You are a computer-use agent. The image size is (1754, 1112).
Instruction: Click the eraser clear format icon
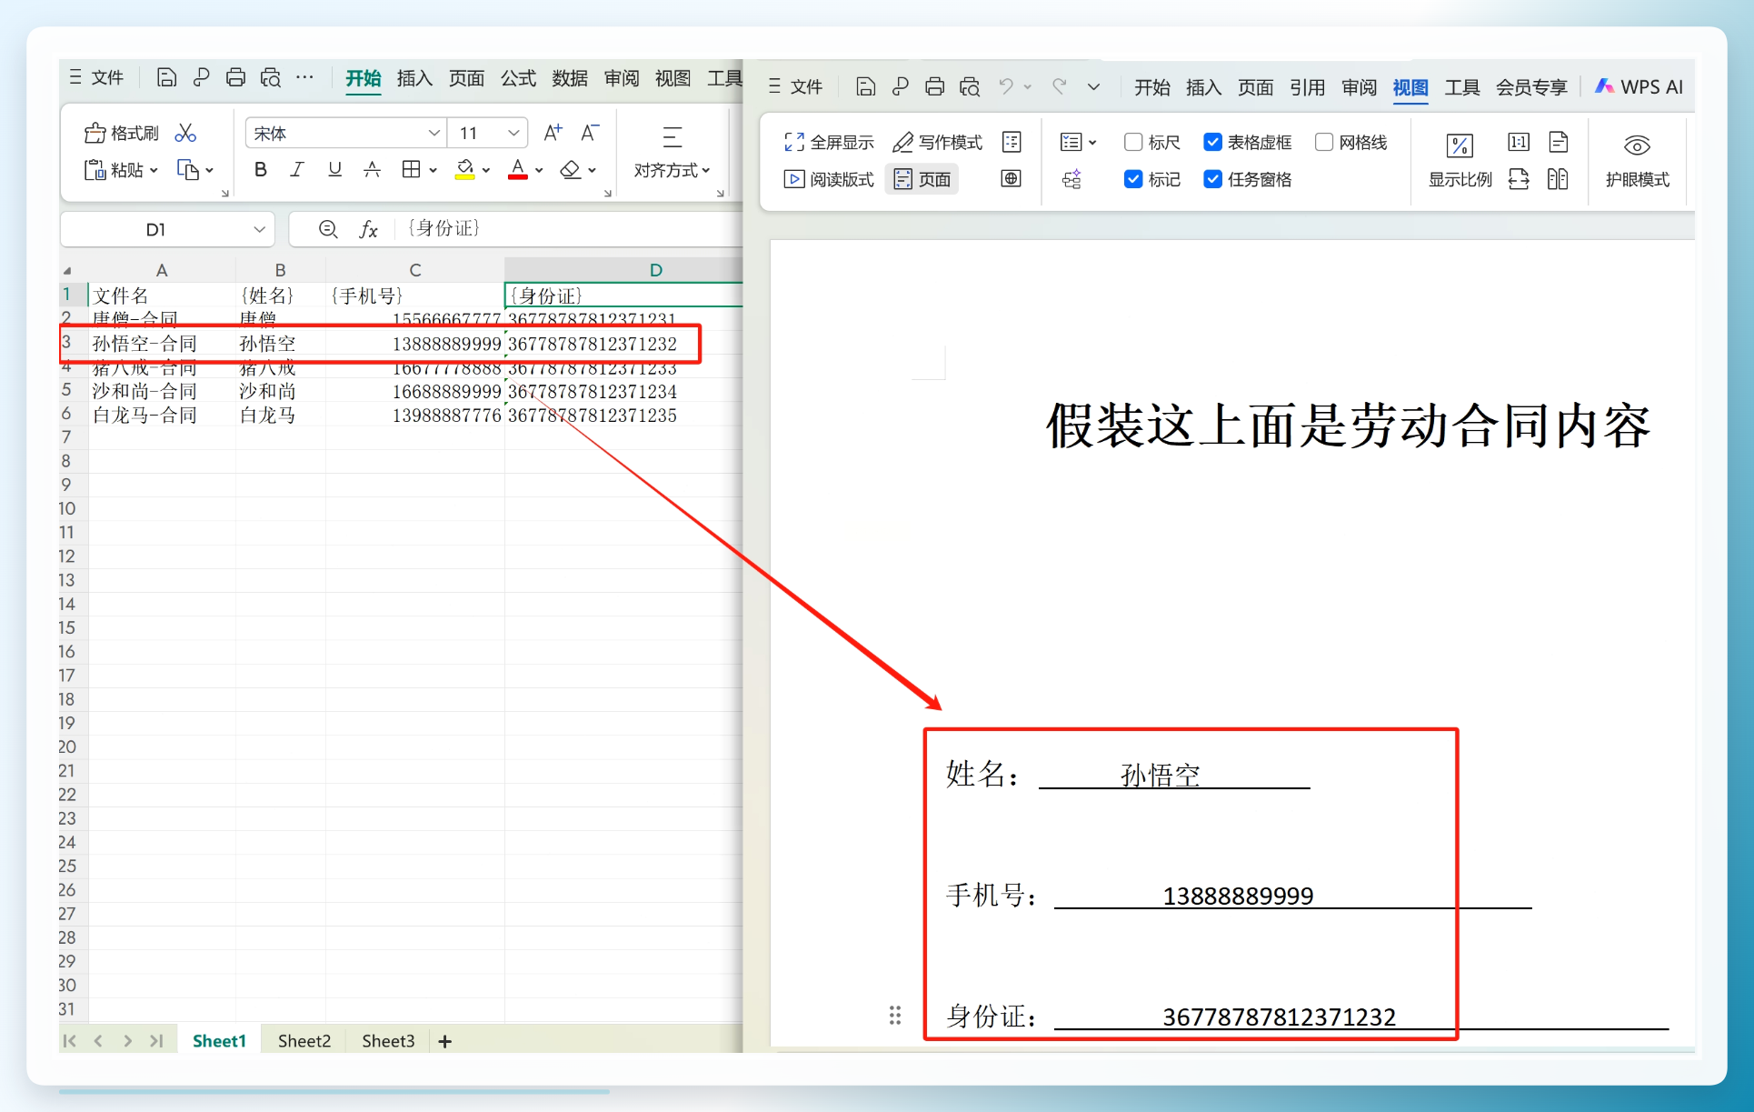[x=571, y=169]
